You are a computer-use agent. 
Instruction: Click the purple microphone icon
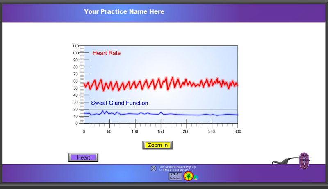pyautogui.click(x=304, y=160)
